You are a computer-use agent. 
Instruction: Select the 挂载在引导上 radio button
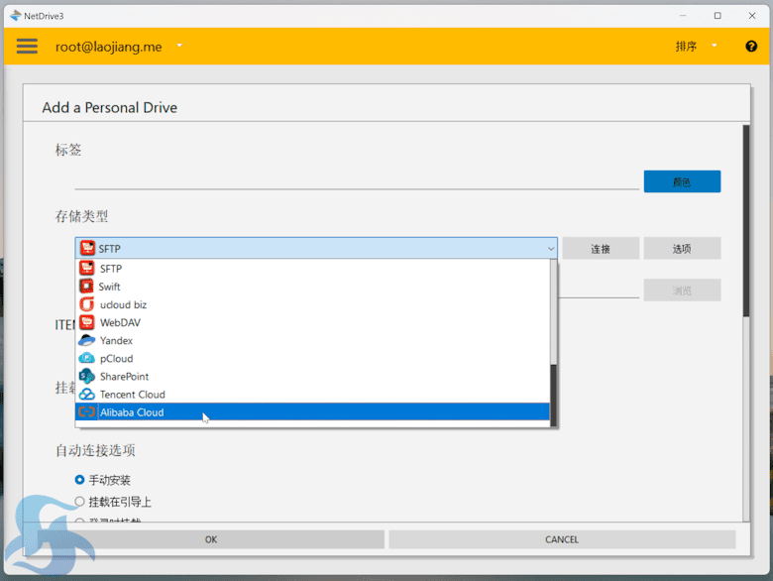pyautogui.click(x=79, y=502)
